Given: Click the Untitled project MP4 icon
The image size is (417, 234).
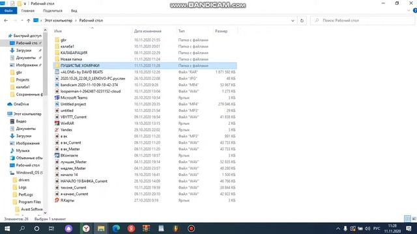Looking at the screenshot, I should pyautogui.click(x=57, y=104).
